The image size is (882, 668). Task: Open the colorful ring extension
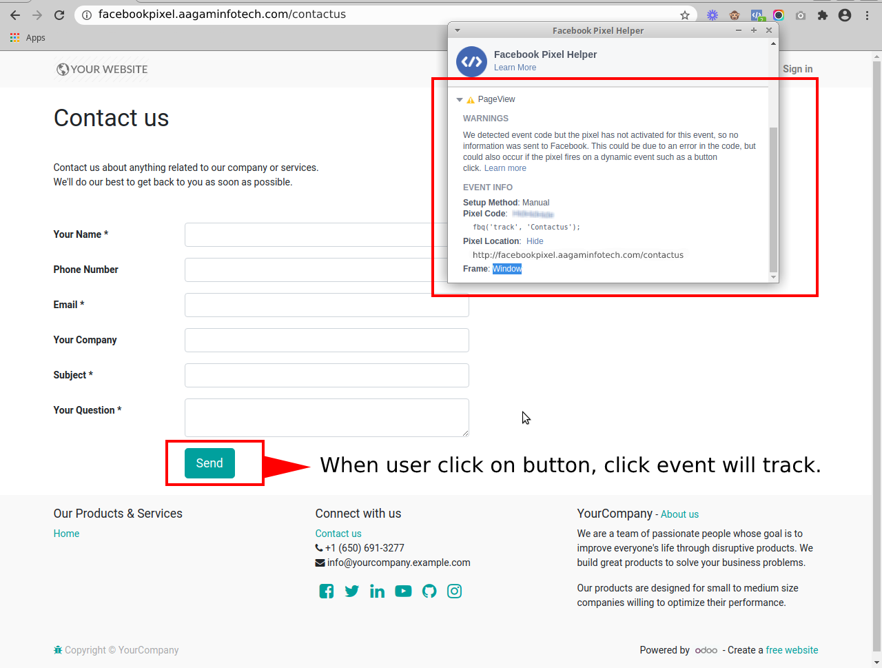pos(779,15)
